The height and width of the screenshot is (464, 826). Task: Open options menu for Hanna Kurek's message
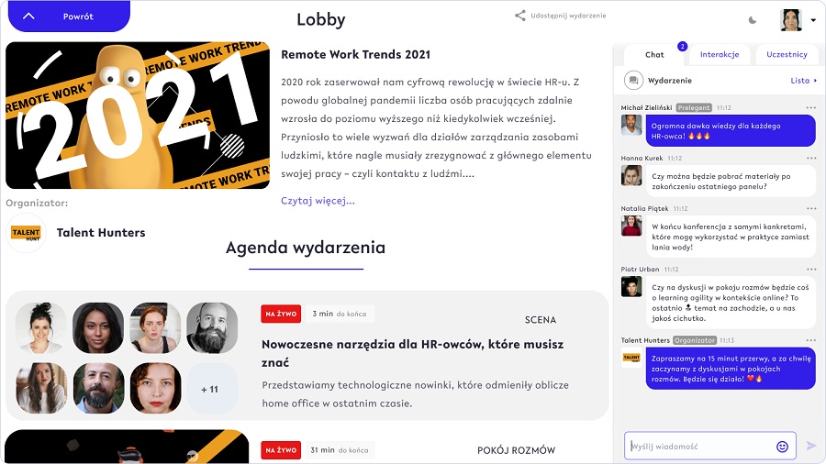pos(810,158)
